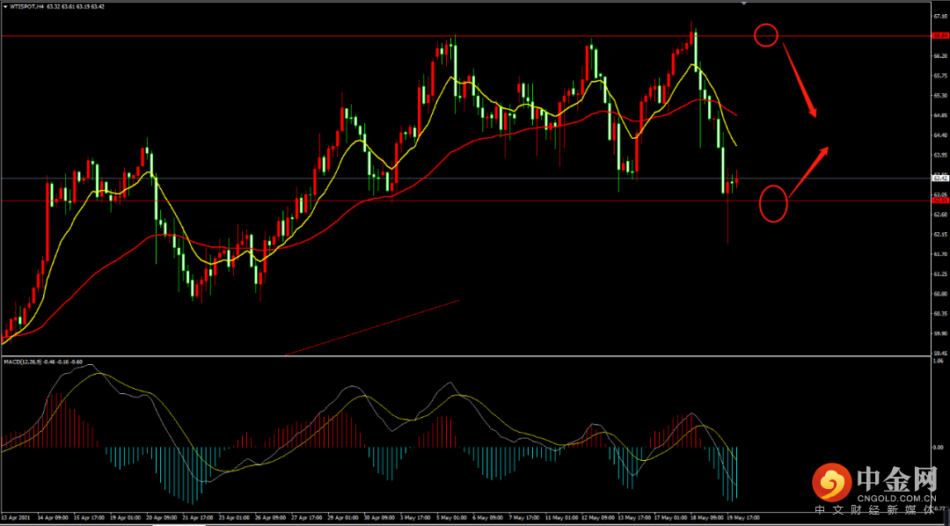Click the 60.80 price axis label

pos(940,294)
